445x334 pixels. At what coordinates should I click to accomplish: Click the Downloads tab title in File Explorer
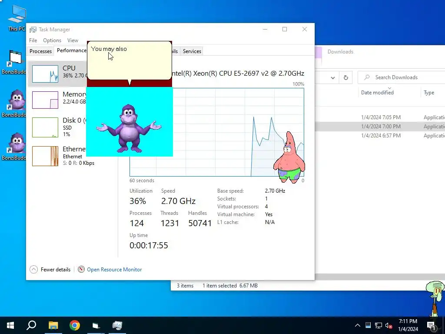point(340,52)
